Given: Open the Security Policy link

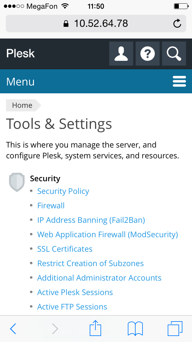Looking at the screenshot, I should 63,191.
